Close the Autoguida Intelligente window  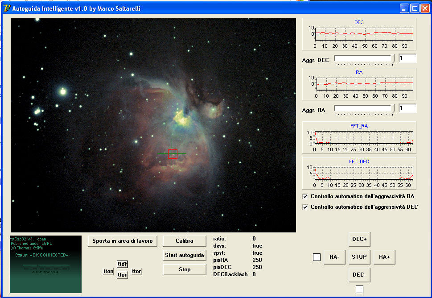pyautogui.click(x=425, y=8)
